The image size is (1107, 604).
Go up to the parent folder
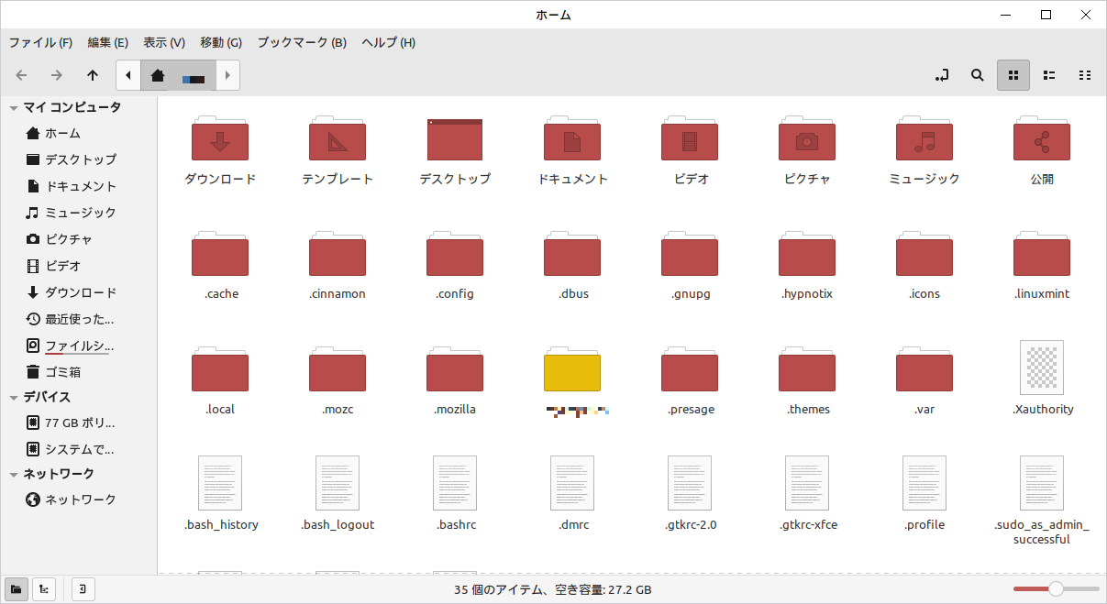point(92,75)
